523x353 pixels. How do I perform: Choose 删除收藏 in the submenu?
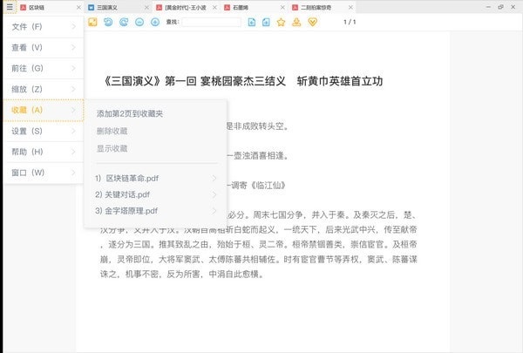[112, 131]
